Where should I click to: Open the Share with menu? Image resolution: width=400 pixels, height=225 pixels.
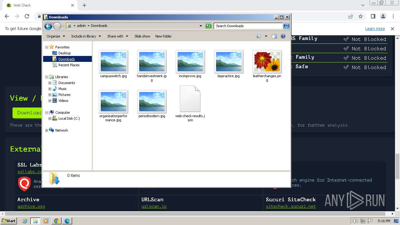[117, 36]
